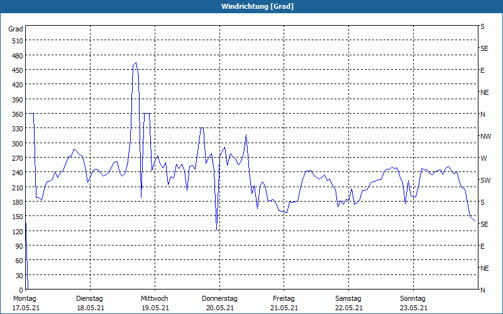Click the 360 y-axis tick label
Viewport: 503px width, 314px height.
16,114
